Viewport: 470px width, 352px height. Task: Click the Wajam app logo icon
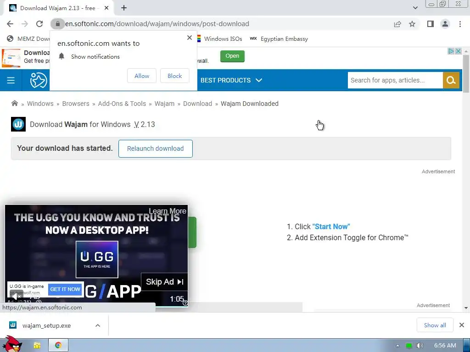[x=18, y=124]
